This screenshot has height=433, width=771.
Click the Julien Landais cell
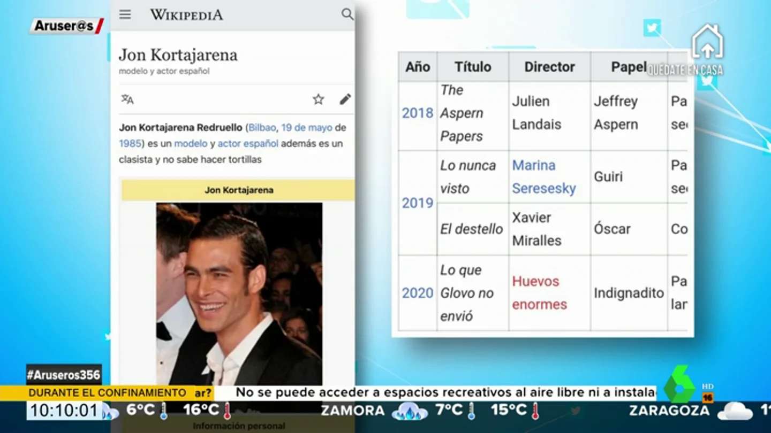549,113
